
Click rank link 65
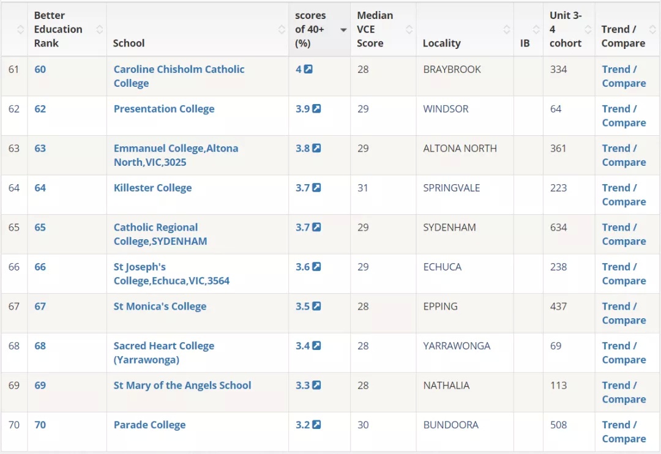40,227
